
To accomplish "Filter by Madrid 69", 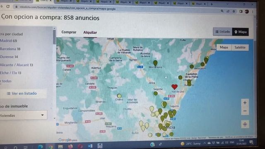I will (8, 41).
